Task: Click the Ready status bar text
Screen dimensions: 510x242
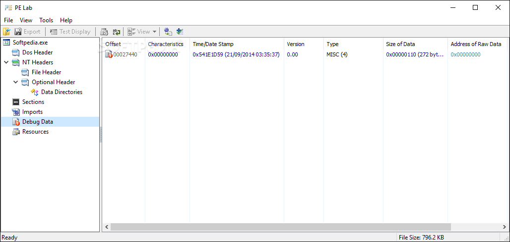Action: (x=9, y=238)
